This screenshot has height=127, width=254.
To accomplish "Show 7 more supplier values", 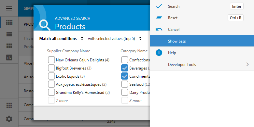I will pyautogui.click(x=62, y=100).
